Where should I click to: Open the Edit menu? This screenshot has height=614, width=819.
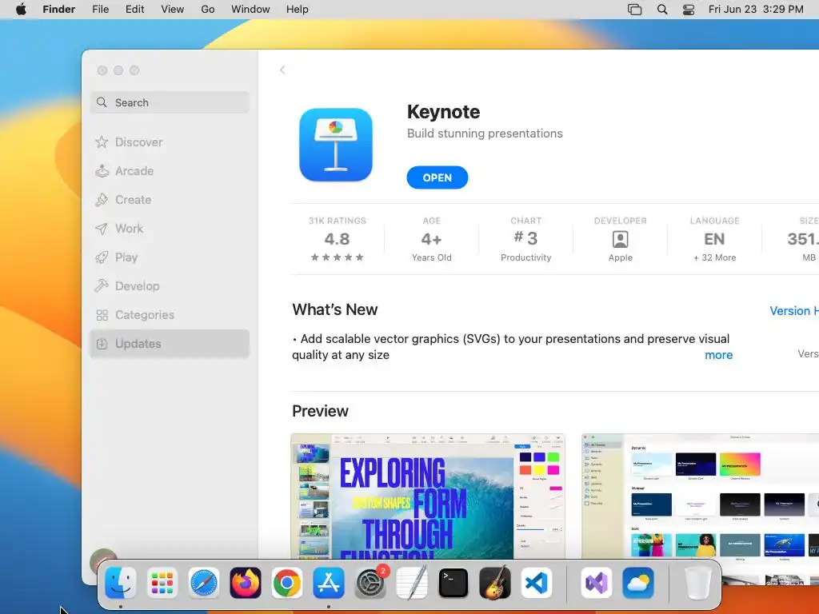134,10
